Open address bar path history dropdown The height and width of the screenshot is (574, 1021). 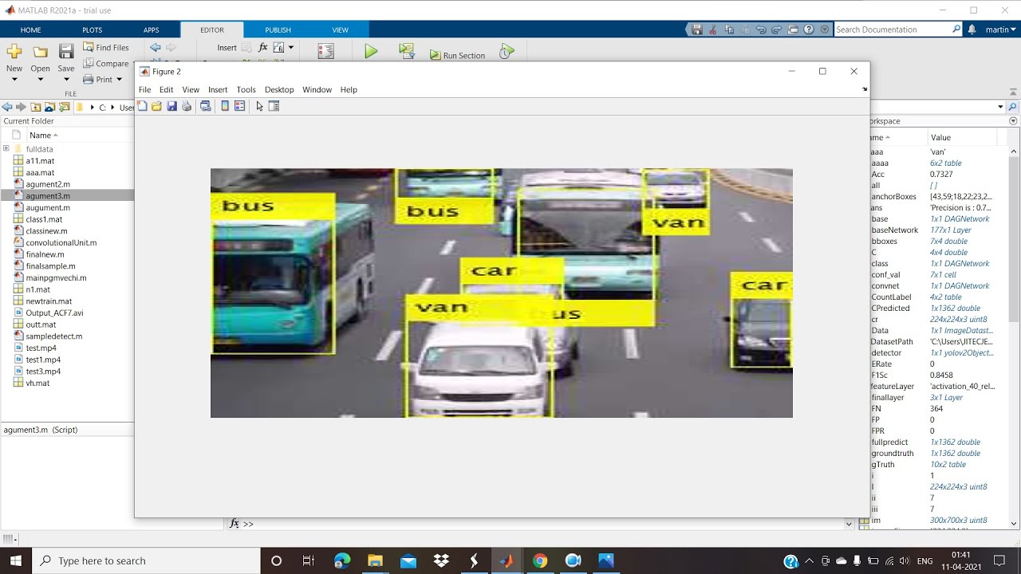[1000, 107]
